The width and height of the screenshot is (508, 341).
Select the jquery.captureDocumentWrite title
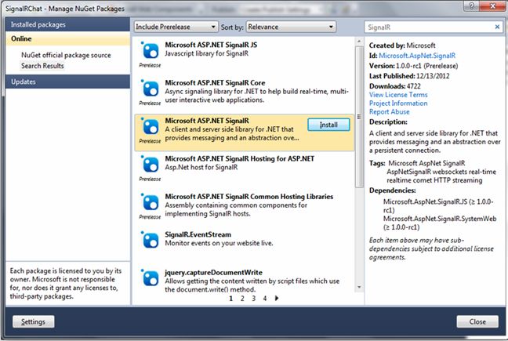coord(213,272)
